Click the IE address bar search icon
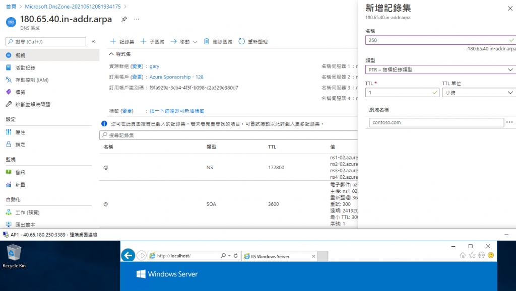The image size is (516, 291). click(223, 255)
